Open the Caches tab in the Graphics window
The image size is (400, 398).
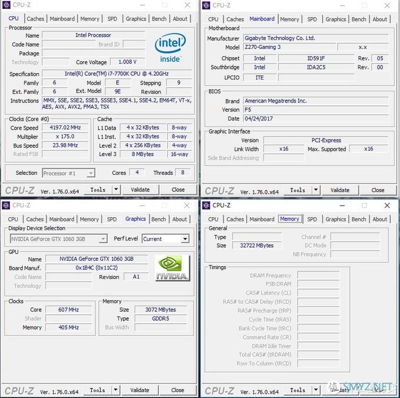(x=35, y=219)
